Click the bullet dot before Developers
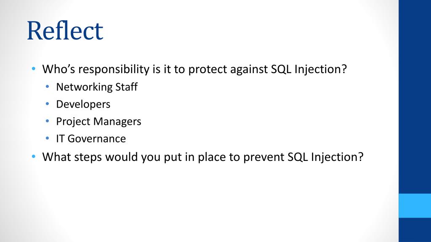Viewport: 431px width, 242px height. (47, 104)
